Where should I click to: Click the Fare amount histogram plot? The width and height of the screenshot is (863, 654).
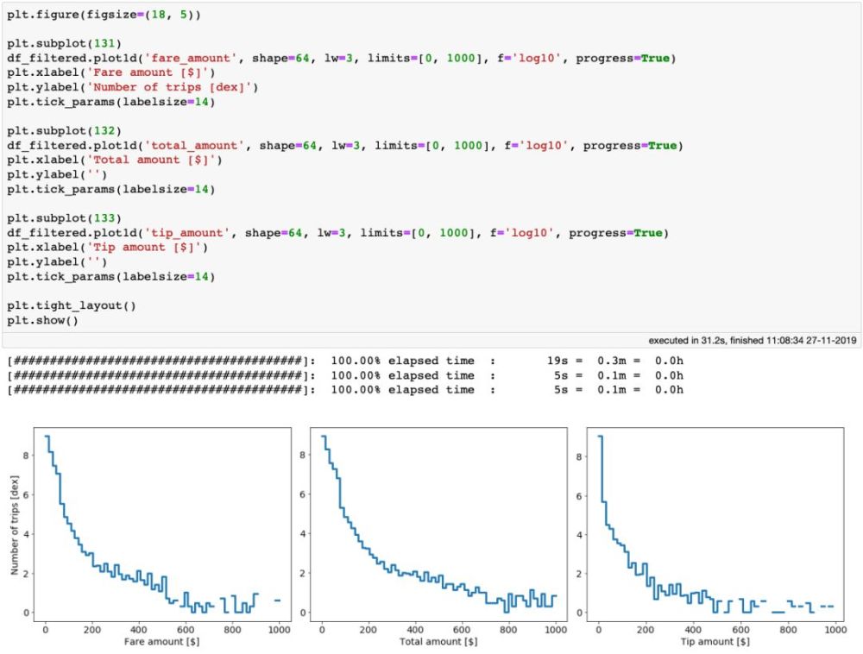(162, 525)
